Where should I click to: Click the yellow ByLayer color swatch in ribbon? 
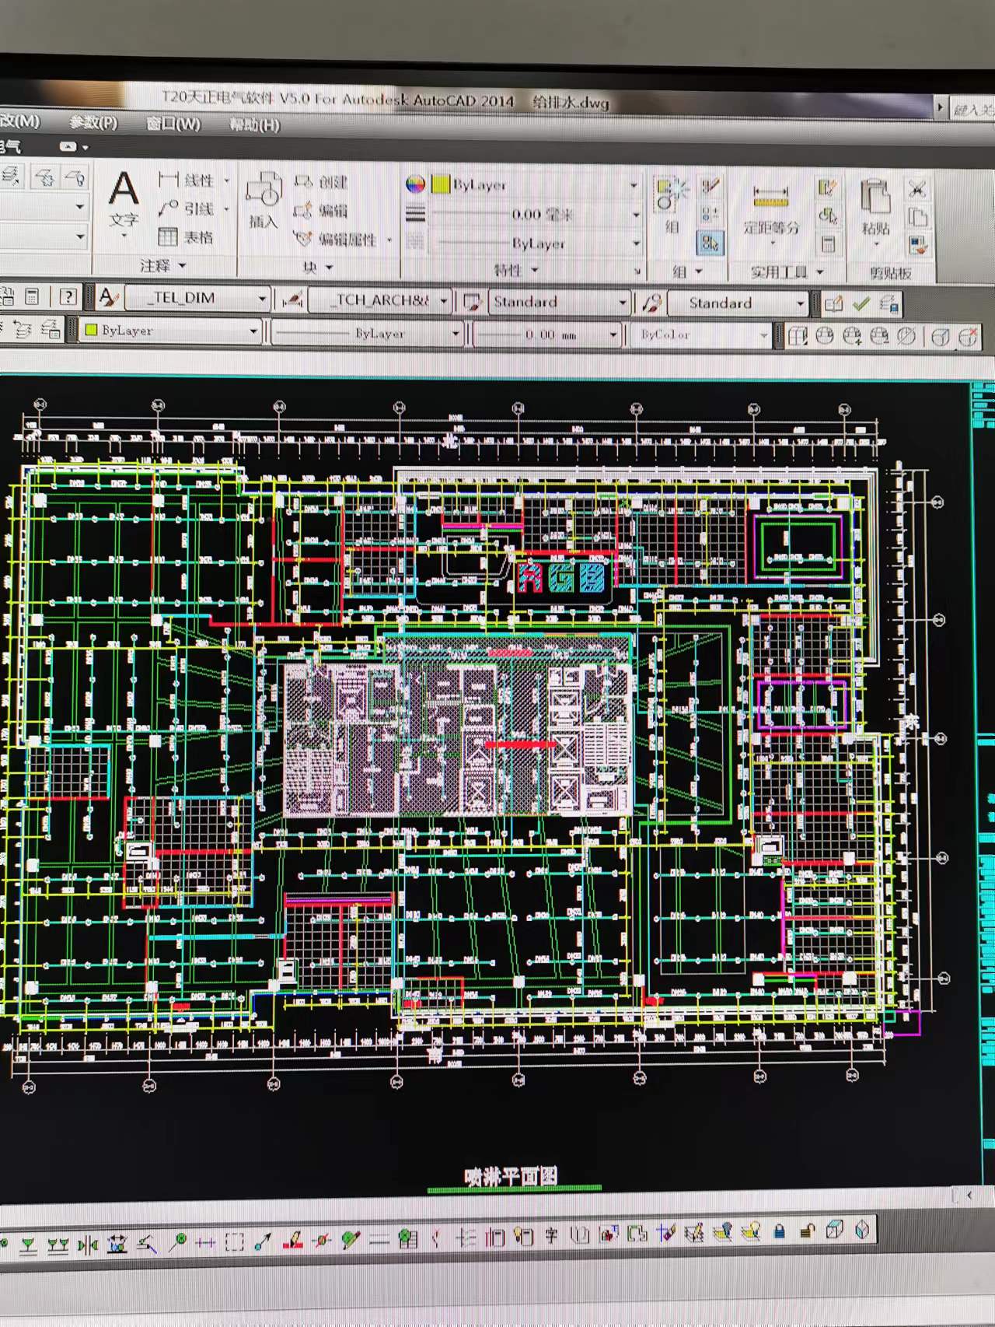(x=441, y=184)
